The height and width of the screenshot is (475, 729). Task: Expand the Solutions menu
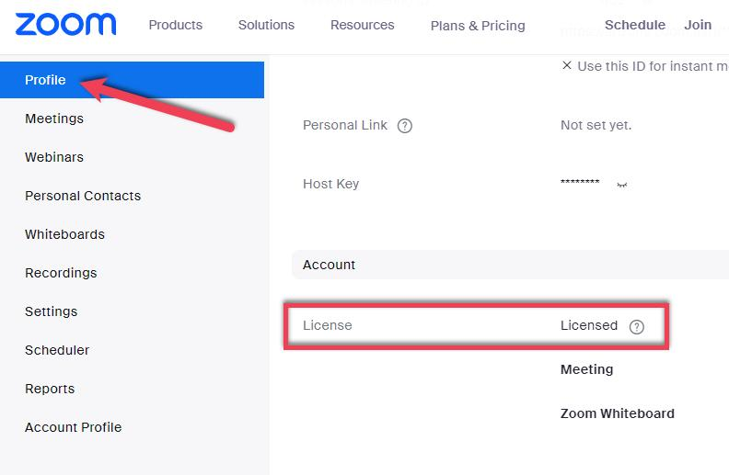tap(266, 25)
